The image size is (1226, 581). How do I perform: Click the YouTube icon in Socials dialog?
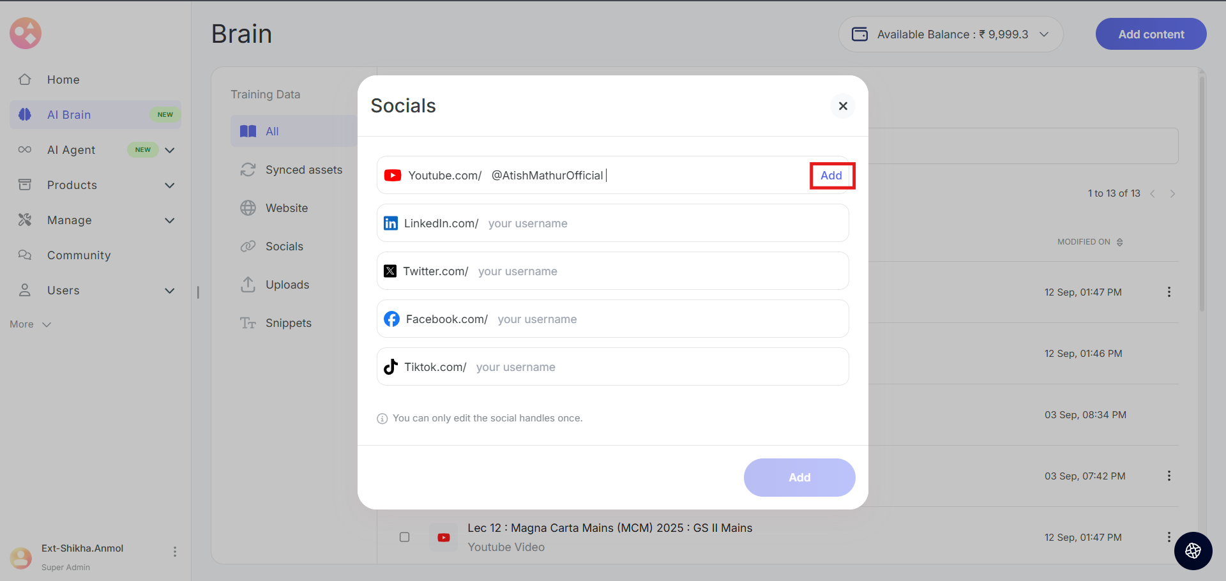pyautogui.click(x=392, y=176)
